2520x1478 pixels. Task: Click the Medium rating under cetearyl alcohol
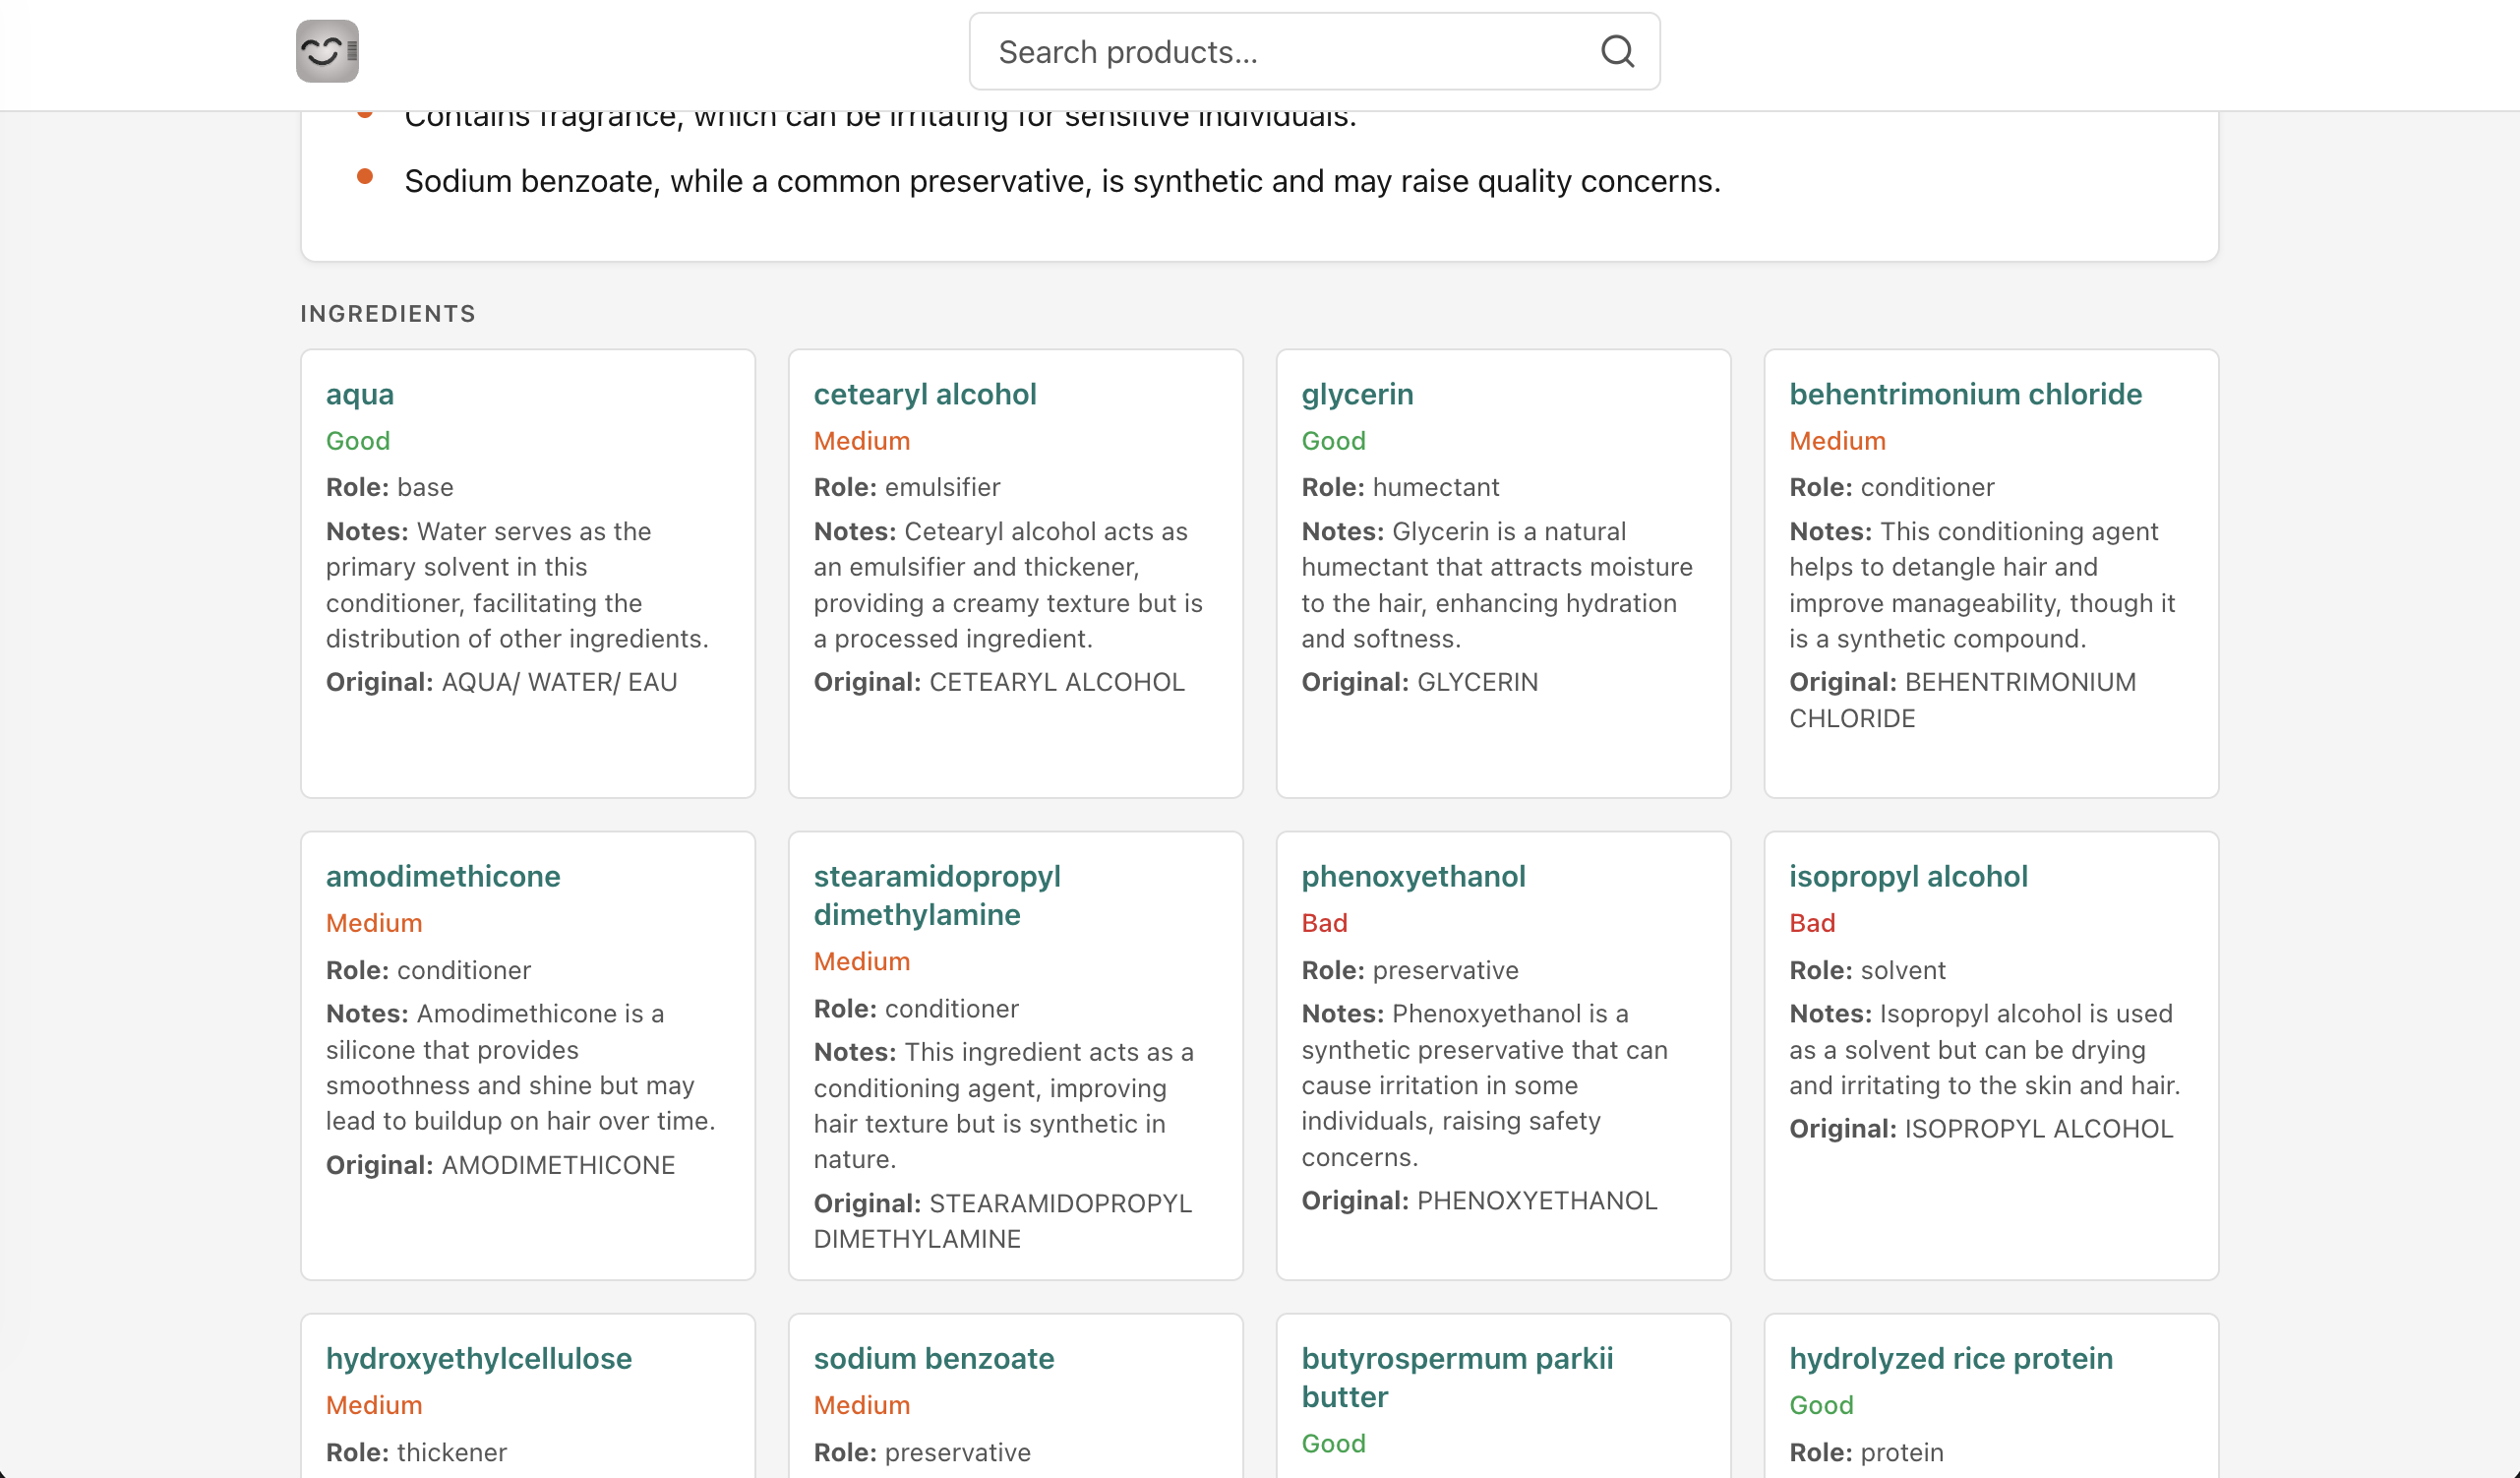point(861,441)
